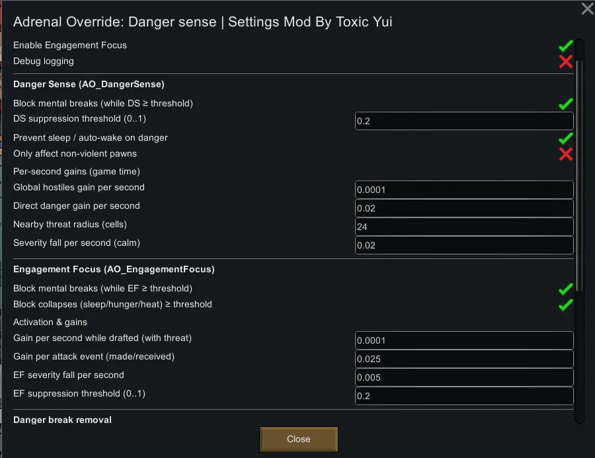This screenshot has width=595, height=458.
Task: Toggle Block collapses (sleep/hunger/heat) checkmark
Action: coord(565,305)
